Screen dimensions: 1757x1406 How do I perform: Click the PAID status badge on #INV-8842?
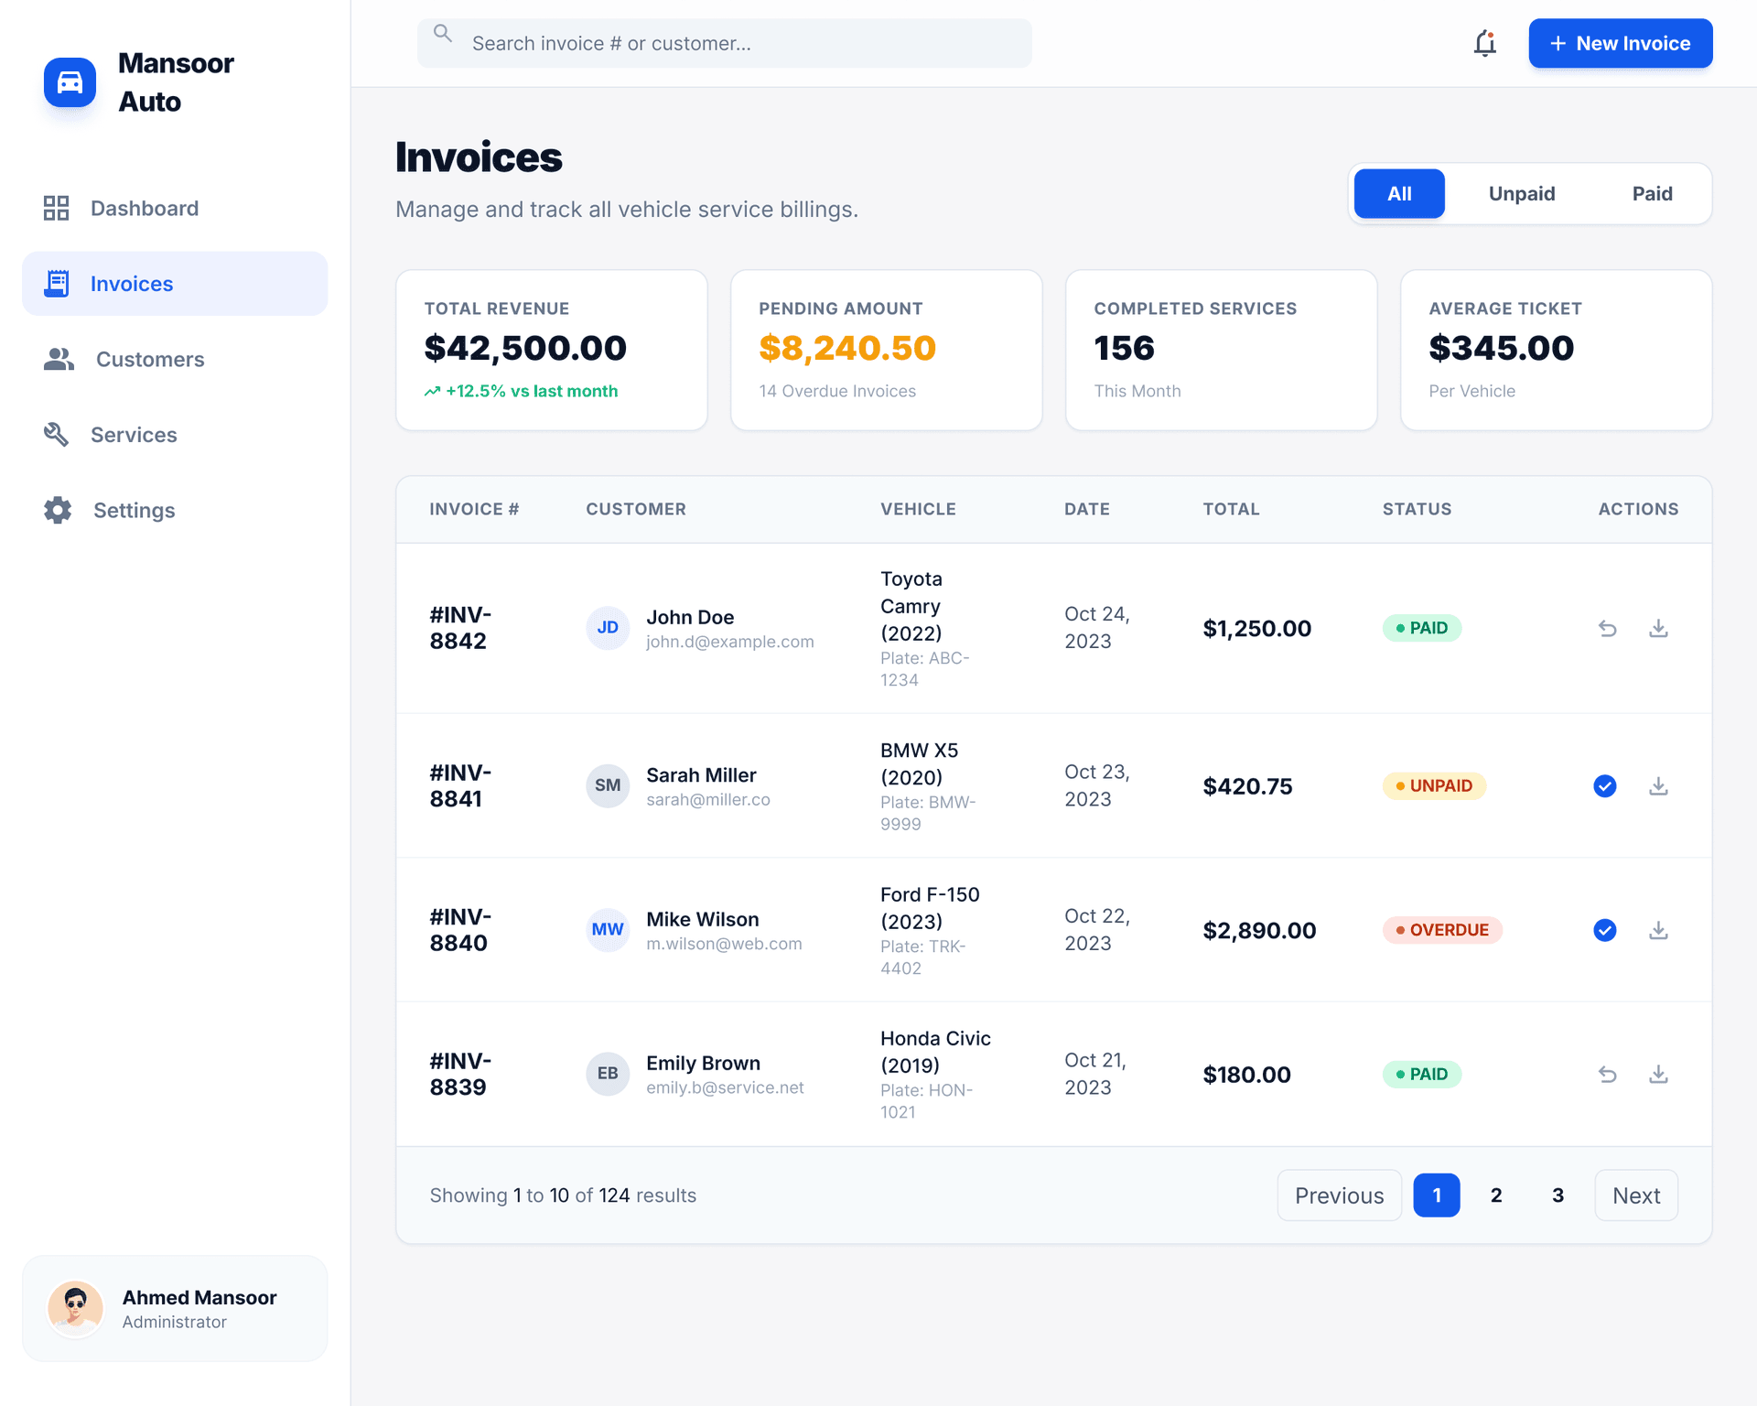(1422, 628)
